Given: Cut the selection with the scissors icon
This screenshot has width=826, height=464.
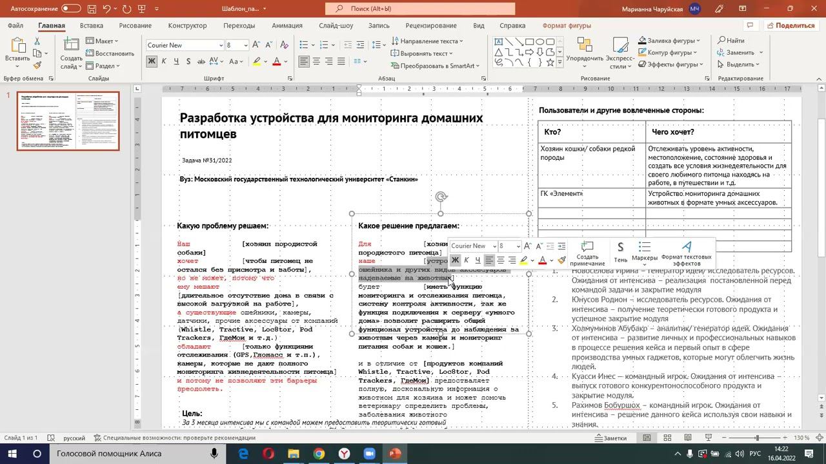Looking at the screenshot, I should coord(37,41).
